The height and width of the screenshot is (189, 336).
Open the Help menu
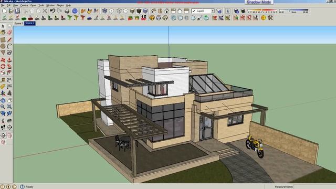pyautogui.click(x=68, y=5)
